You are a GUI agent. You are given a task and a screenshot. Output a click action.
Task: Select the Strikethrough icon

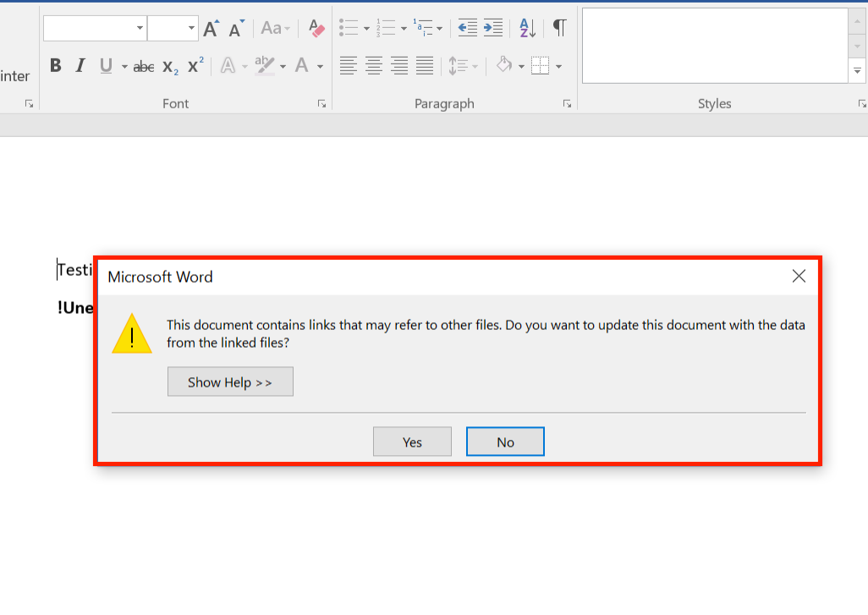point(144,65)
